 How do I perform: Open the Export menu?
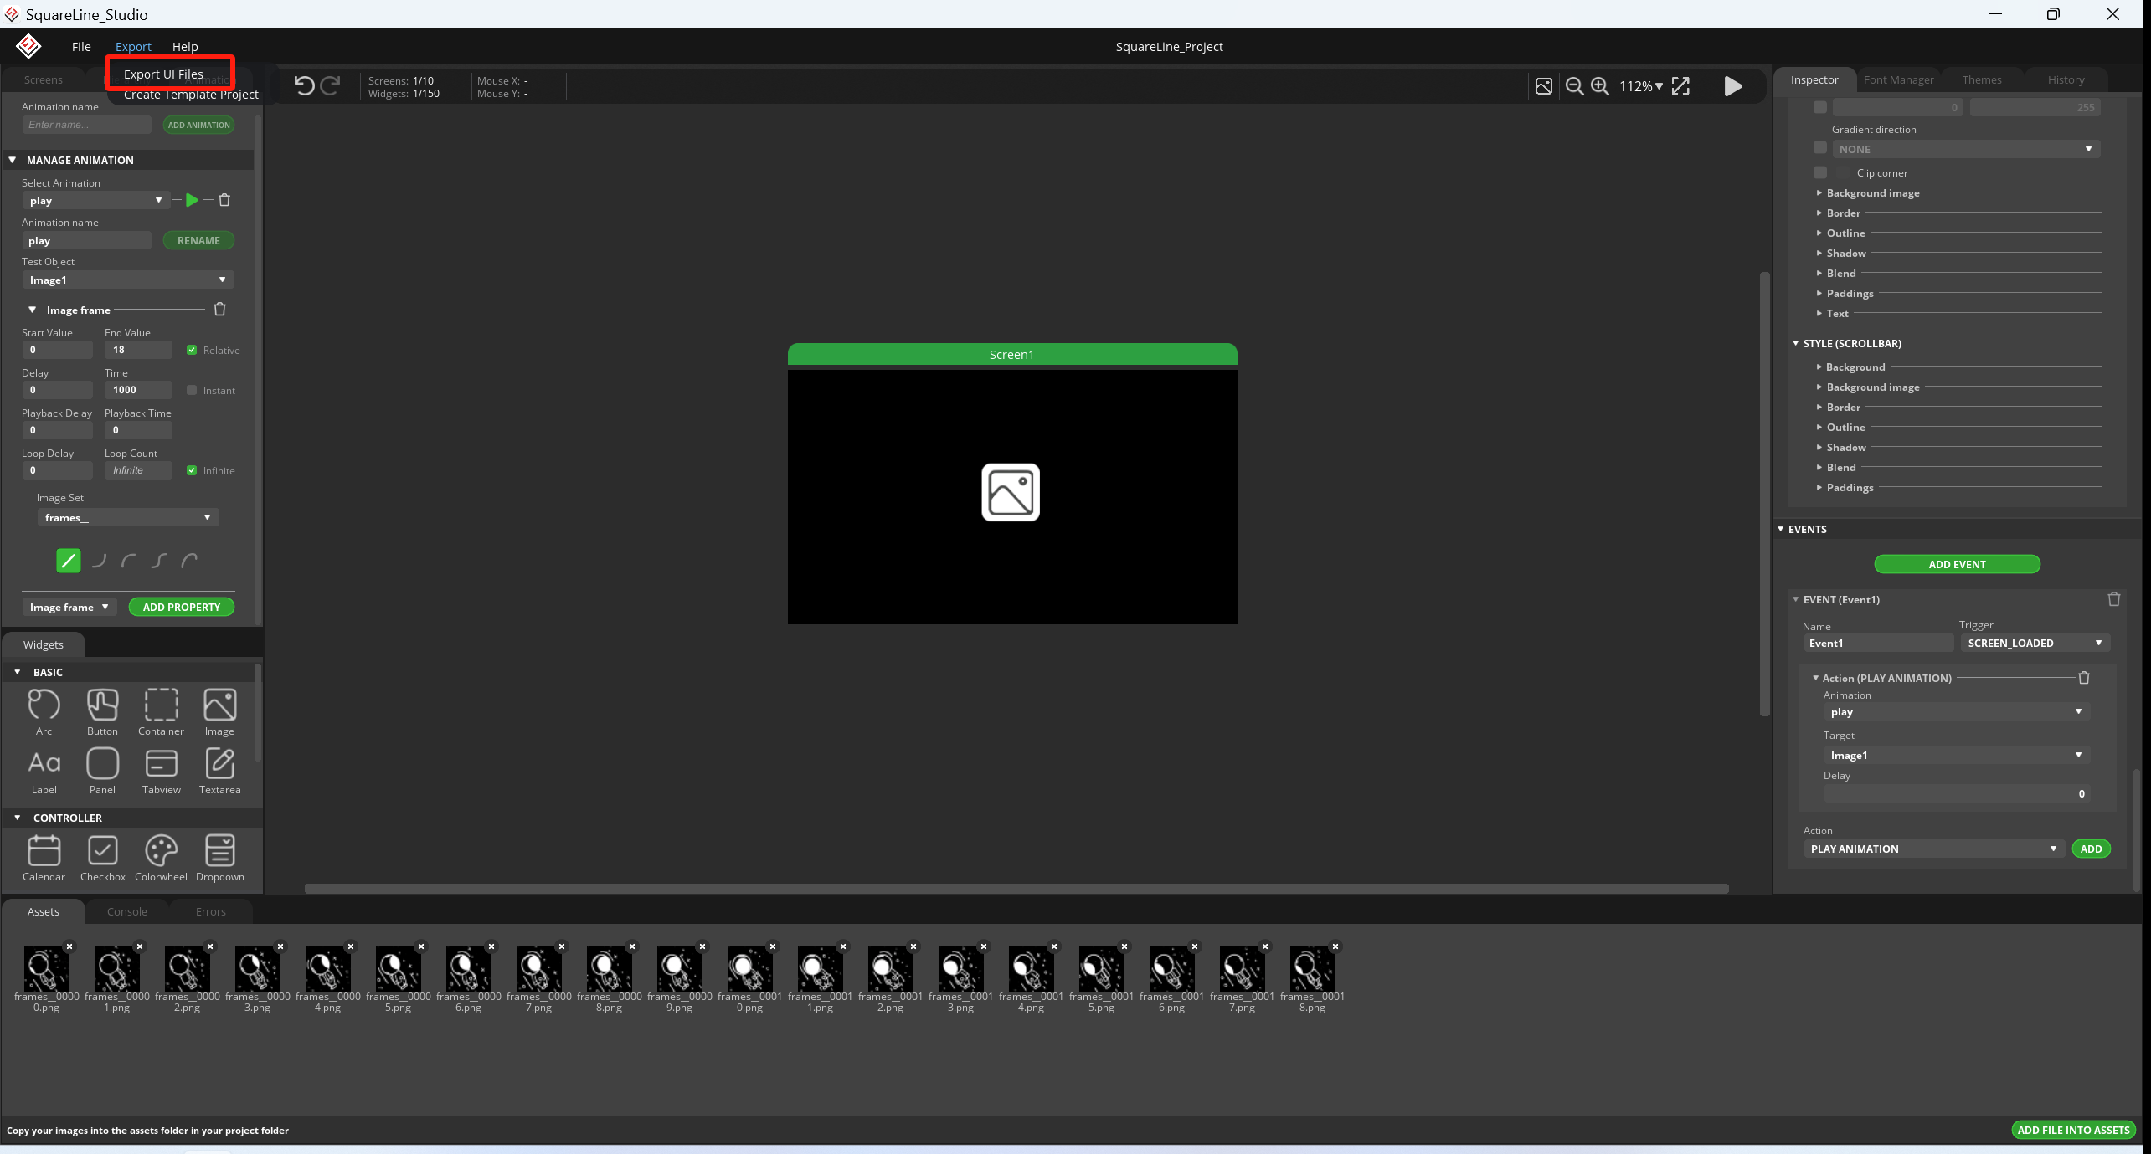[x=132, y=45]
